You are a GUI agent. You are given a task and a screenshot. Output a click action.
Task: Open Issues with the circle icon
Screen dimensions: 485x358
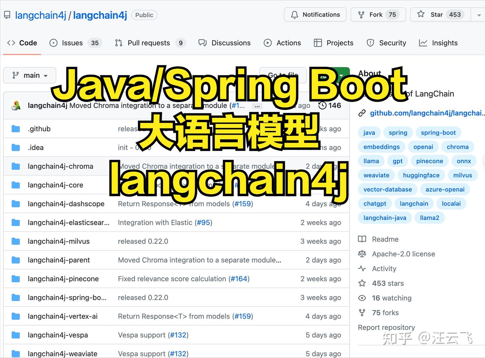(x=53, y=43)
